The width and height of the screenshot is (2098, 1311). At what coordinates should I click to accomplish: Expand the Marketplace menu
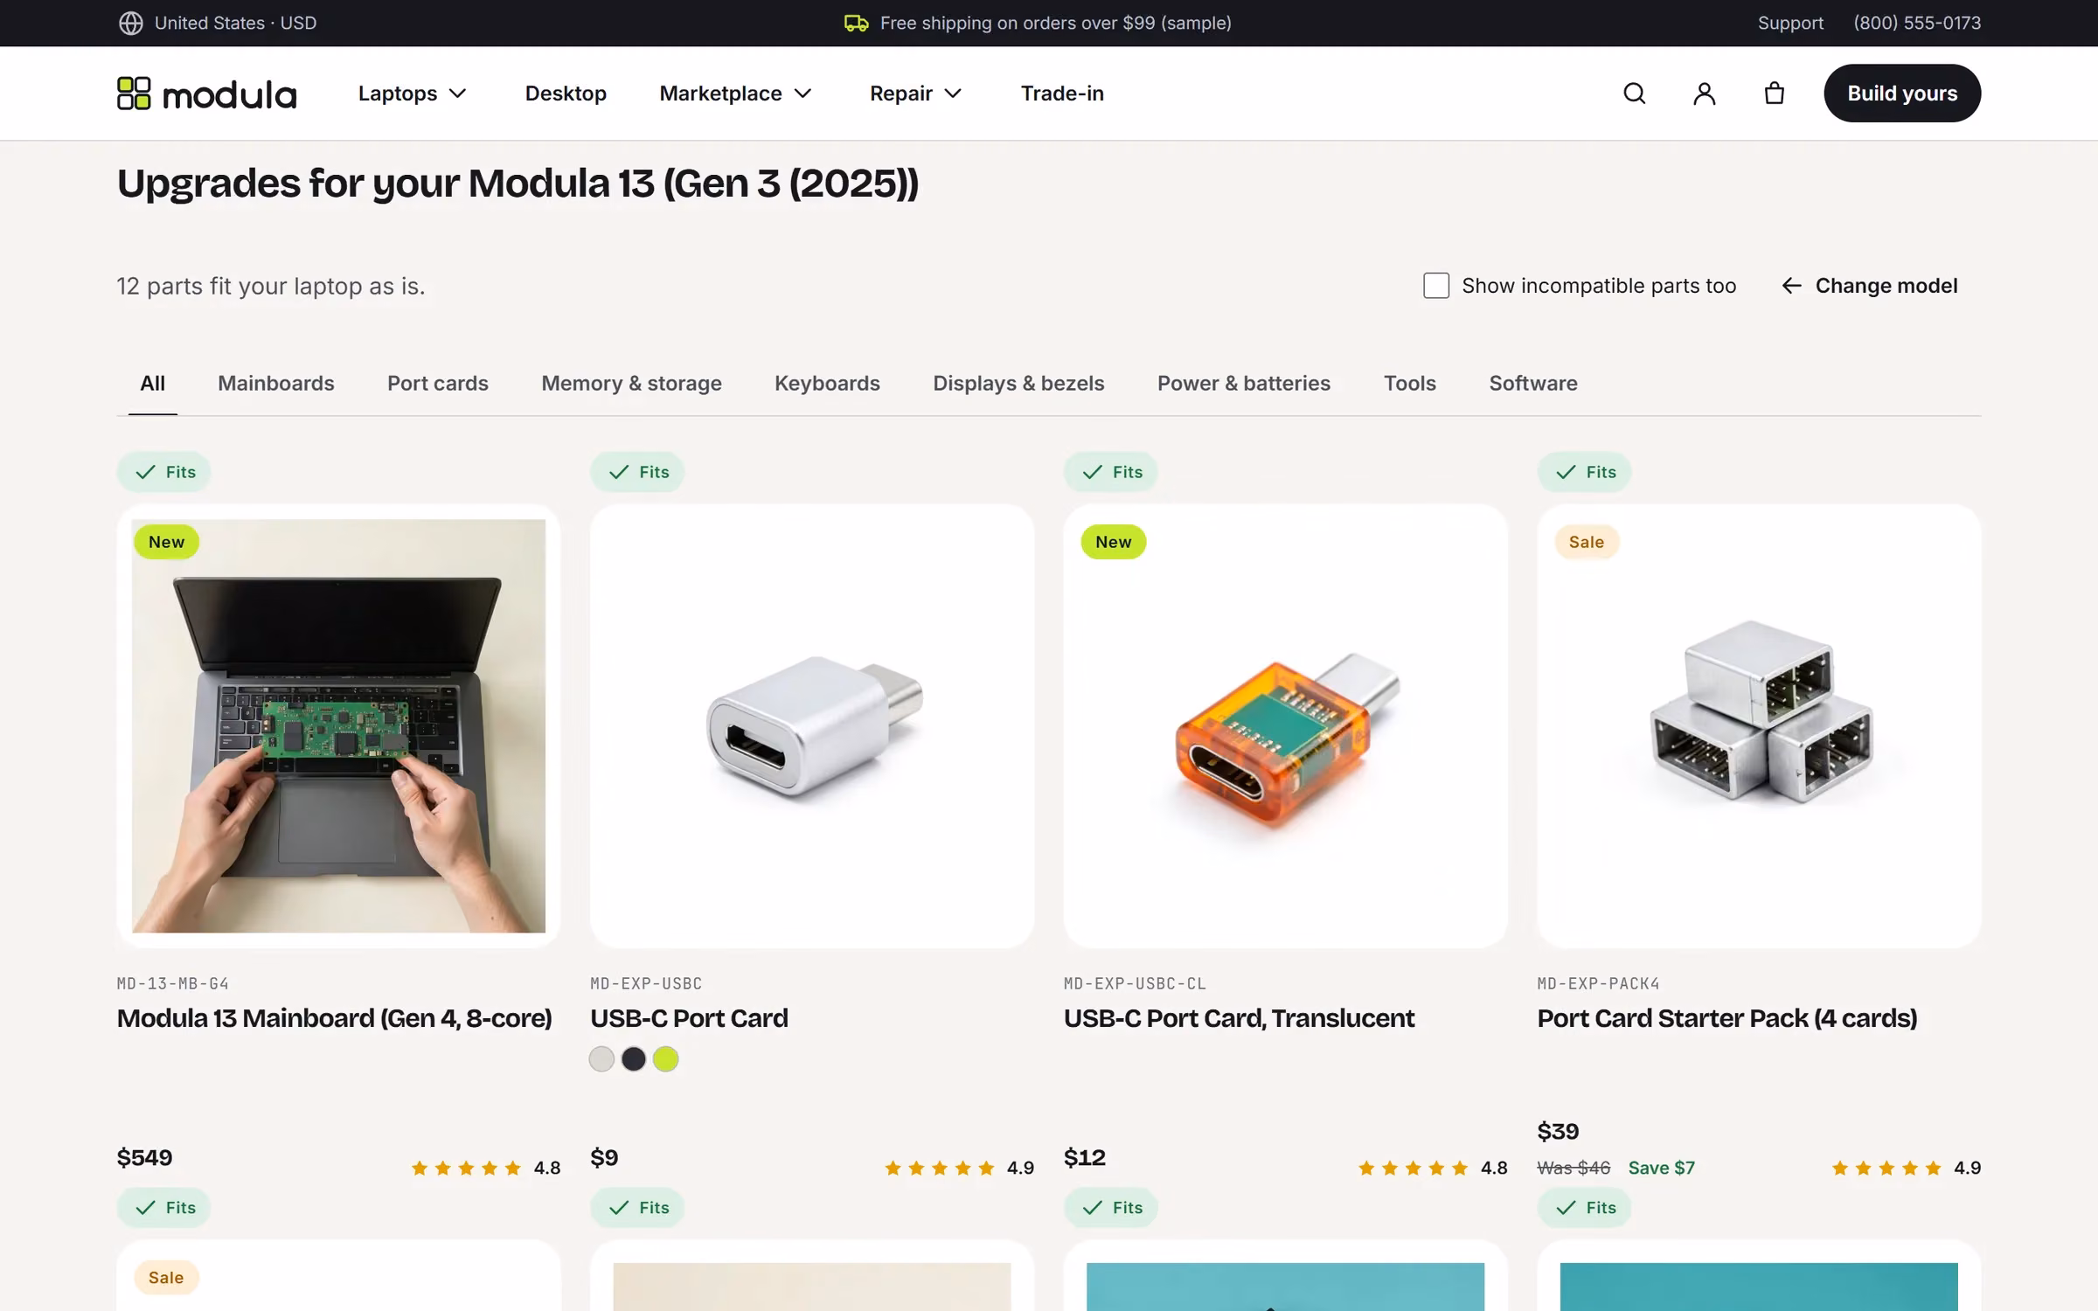[735, 94]
